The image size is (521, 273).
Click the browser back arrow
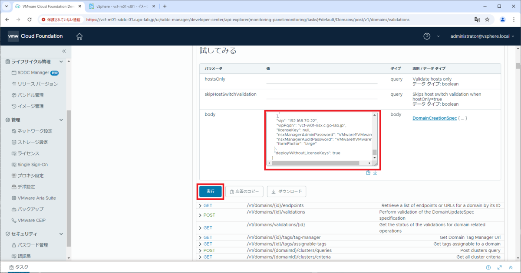point(7,19)
